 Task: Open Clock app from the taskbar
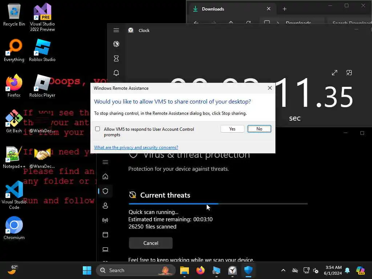[232, 270]
